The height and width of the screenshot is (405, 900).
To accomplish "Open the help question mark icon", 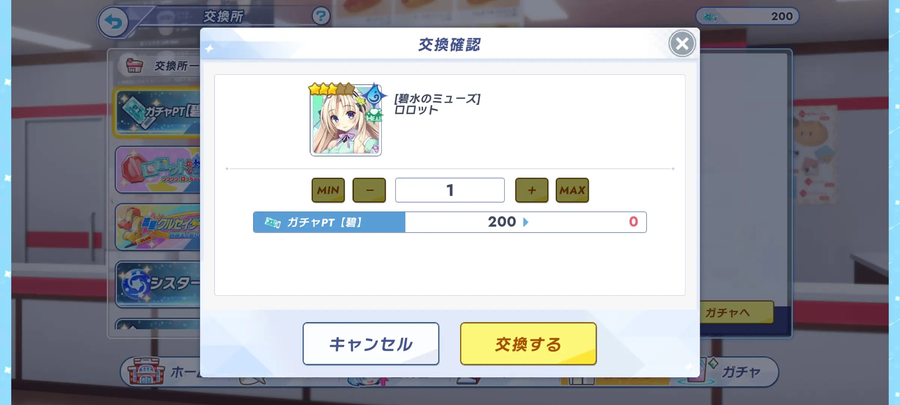I will pos(321,16).
